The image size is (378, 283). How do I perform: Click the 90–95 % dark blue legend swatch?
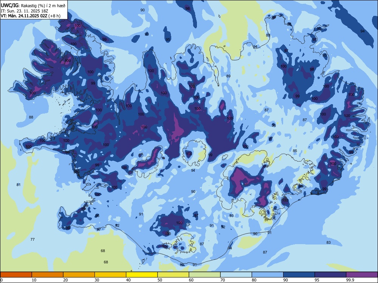299,275
